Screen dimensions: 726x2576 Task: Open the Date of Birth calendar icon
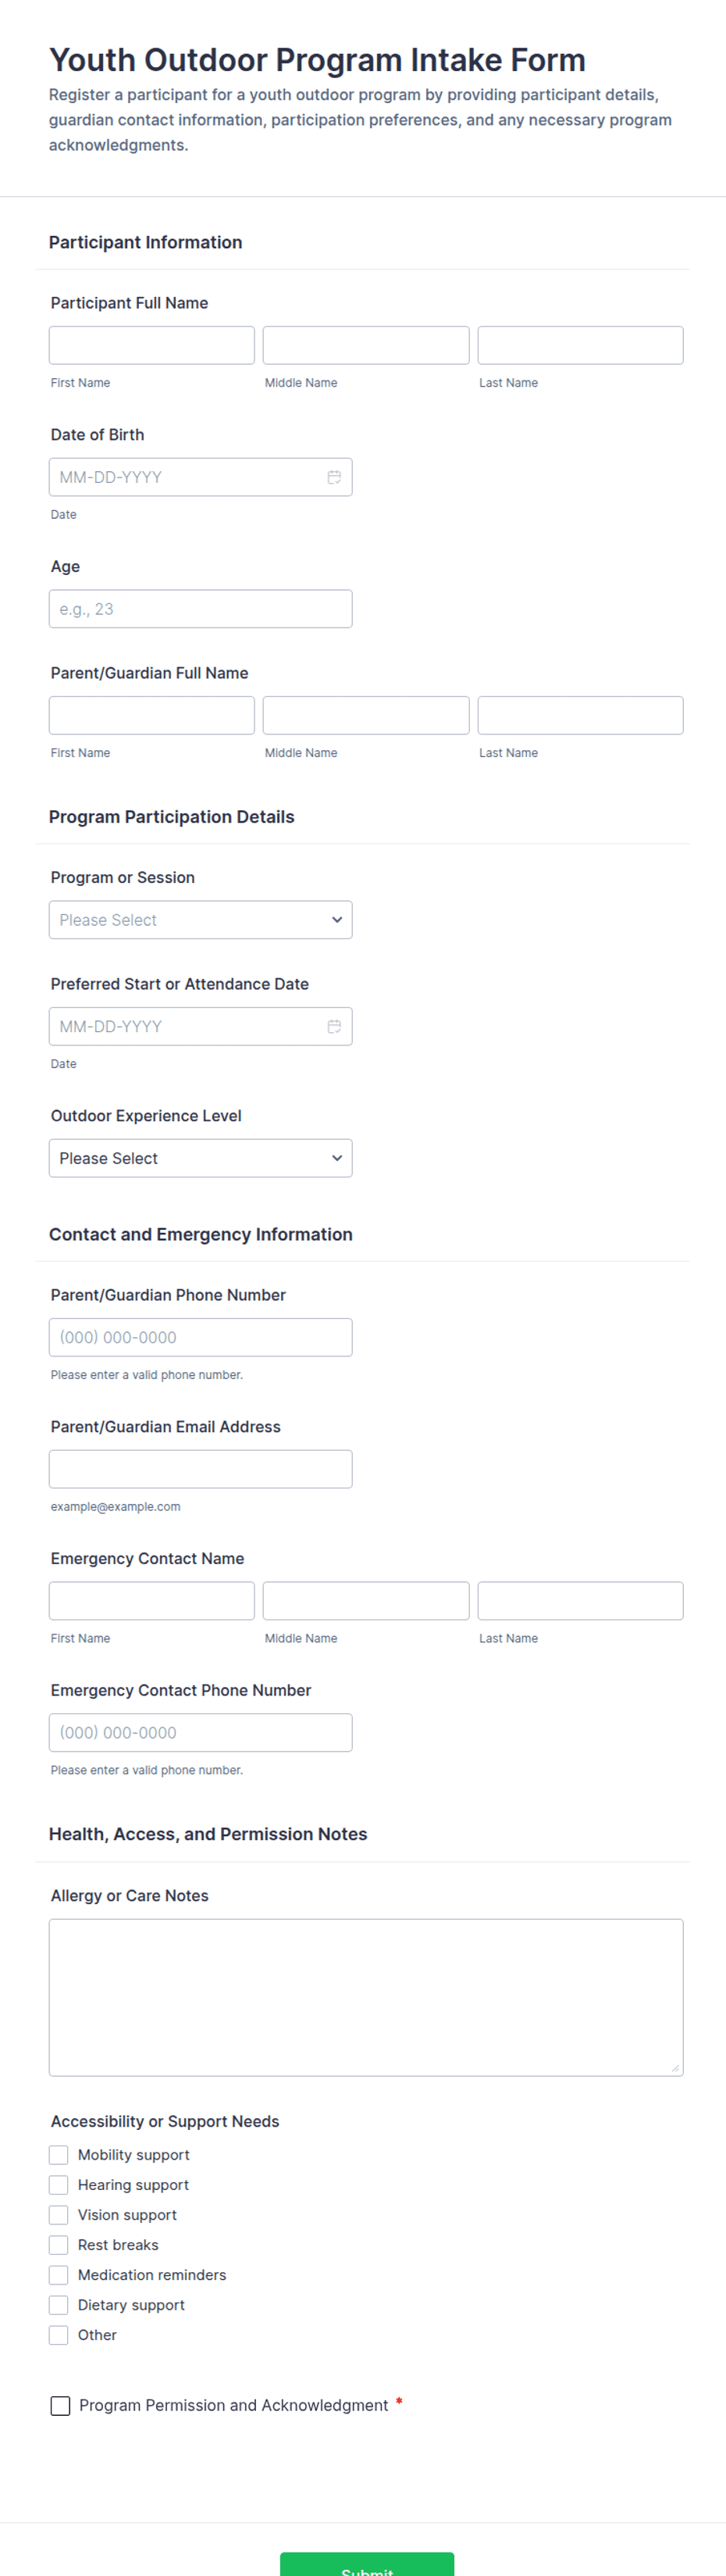(335, 477)
